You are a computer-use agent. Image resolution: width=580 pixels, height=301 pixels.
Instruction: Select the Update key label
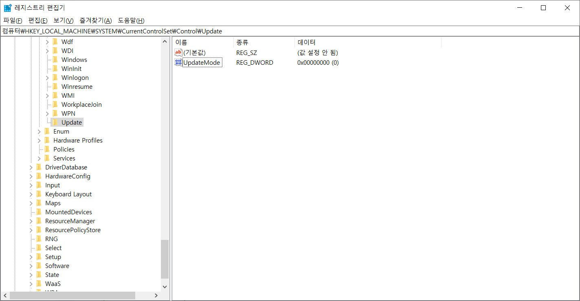point(72,123)
